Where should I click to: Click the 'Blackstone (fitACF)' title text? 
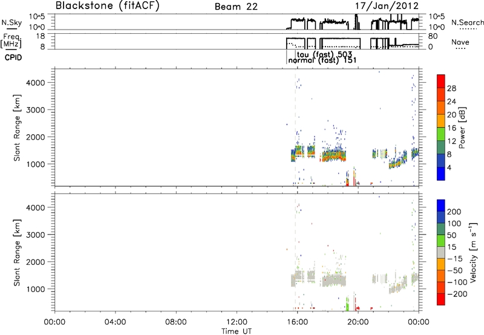pos(108,6)
